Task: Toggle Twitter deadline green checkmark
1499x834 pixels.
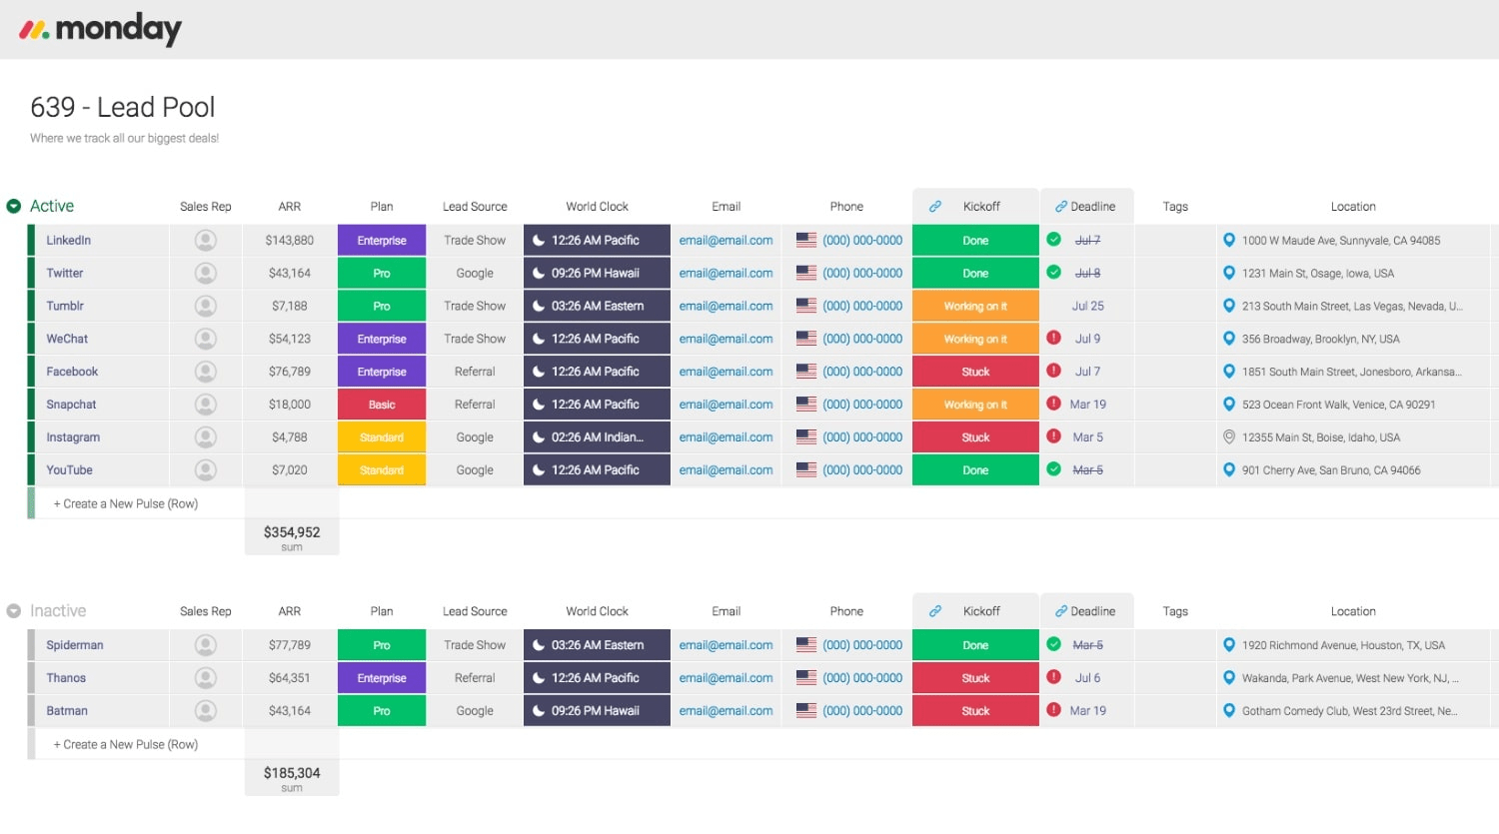Action: (x=1053, y=272)
